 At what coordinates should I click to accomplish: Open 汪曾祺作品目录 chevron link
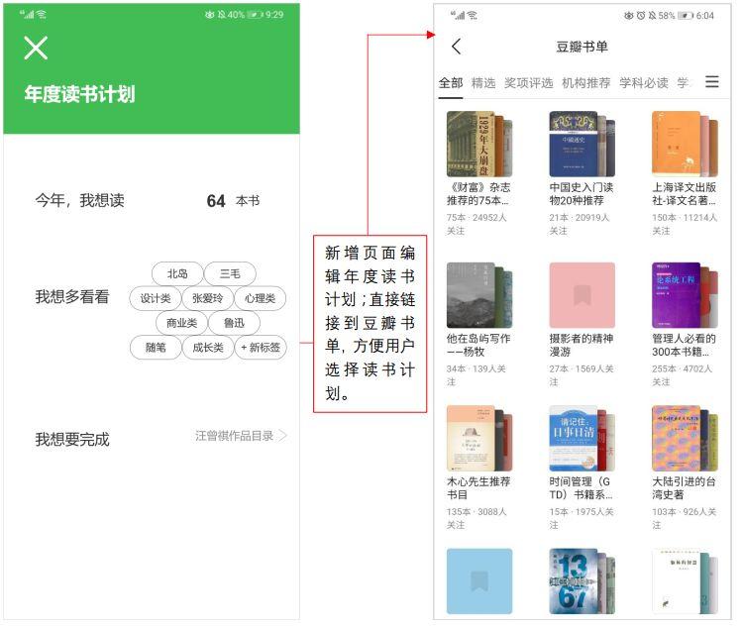[241, 436]
